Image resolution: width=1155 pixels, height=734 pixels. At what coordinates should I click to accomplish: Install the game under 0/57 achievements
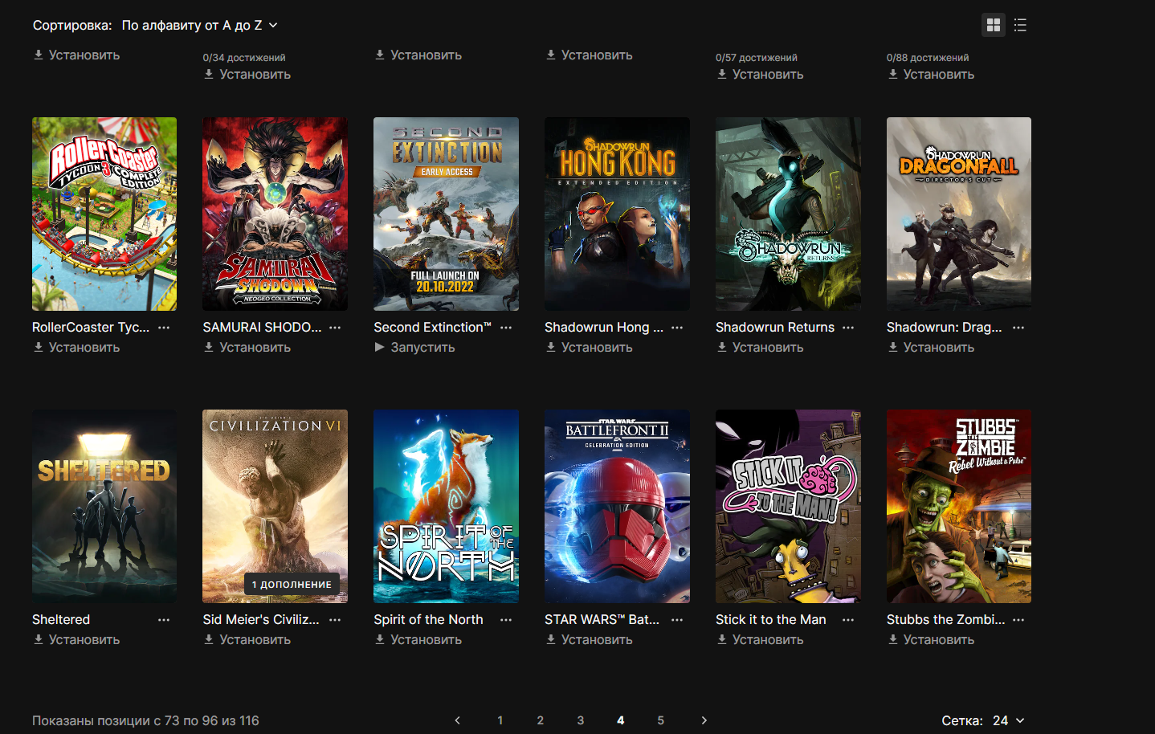tap(760, 75)
